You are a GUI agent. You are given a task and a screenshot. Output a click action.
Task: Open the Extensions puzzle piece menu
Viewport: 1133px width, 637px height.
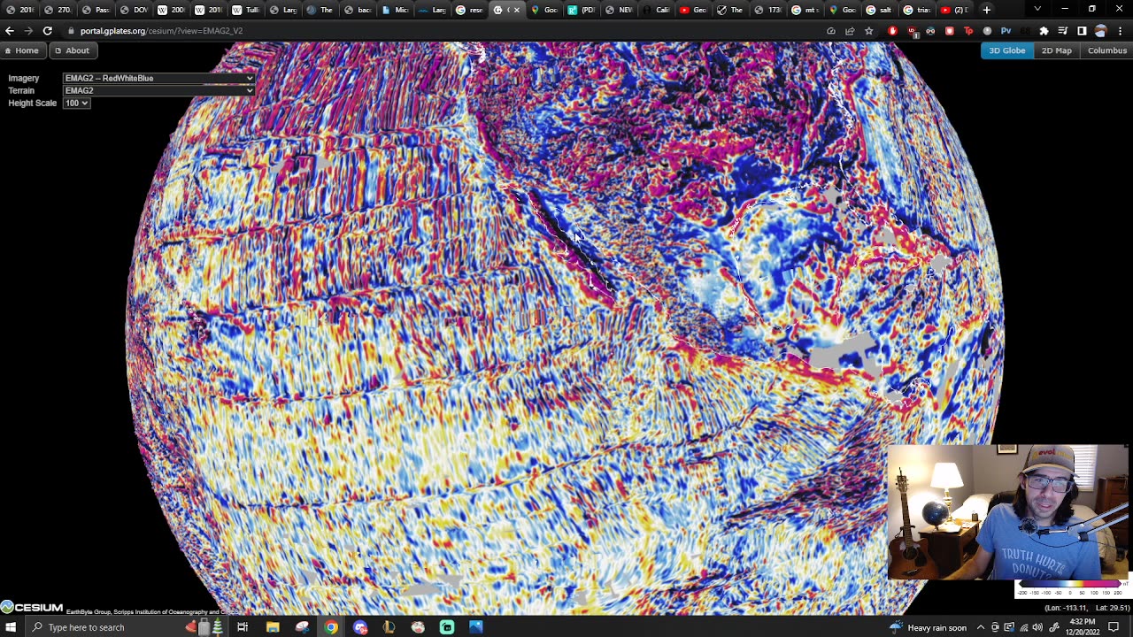1044,31
